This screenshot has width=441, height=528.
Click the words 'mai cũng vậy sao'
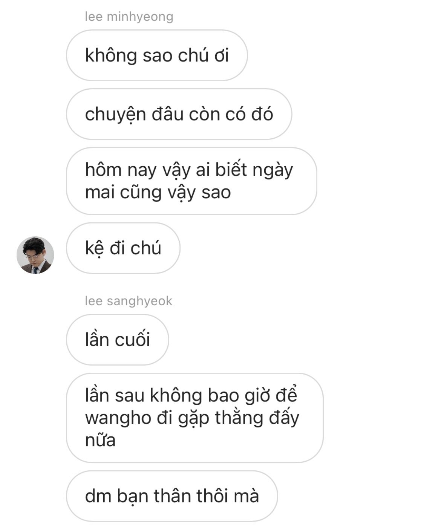pyautogui.click(x=158, y=193)
